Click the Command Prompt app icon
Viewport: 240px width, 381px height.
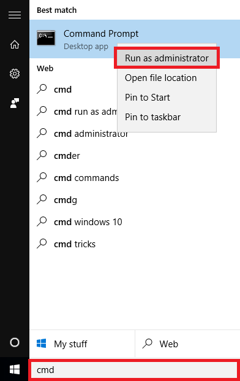[x=46, y=37]
